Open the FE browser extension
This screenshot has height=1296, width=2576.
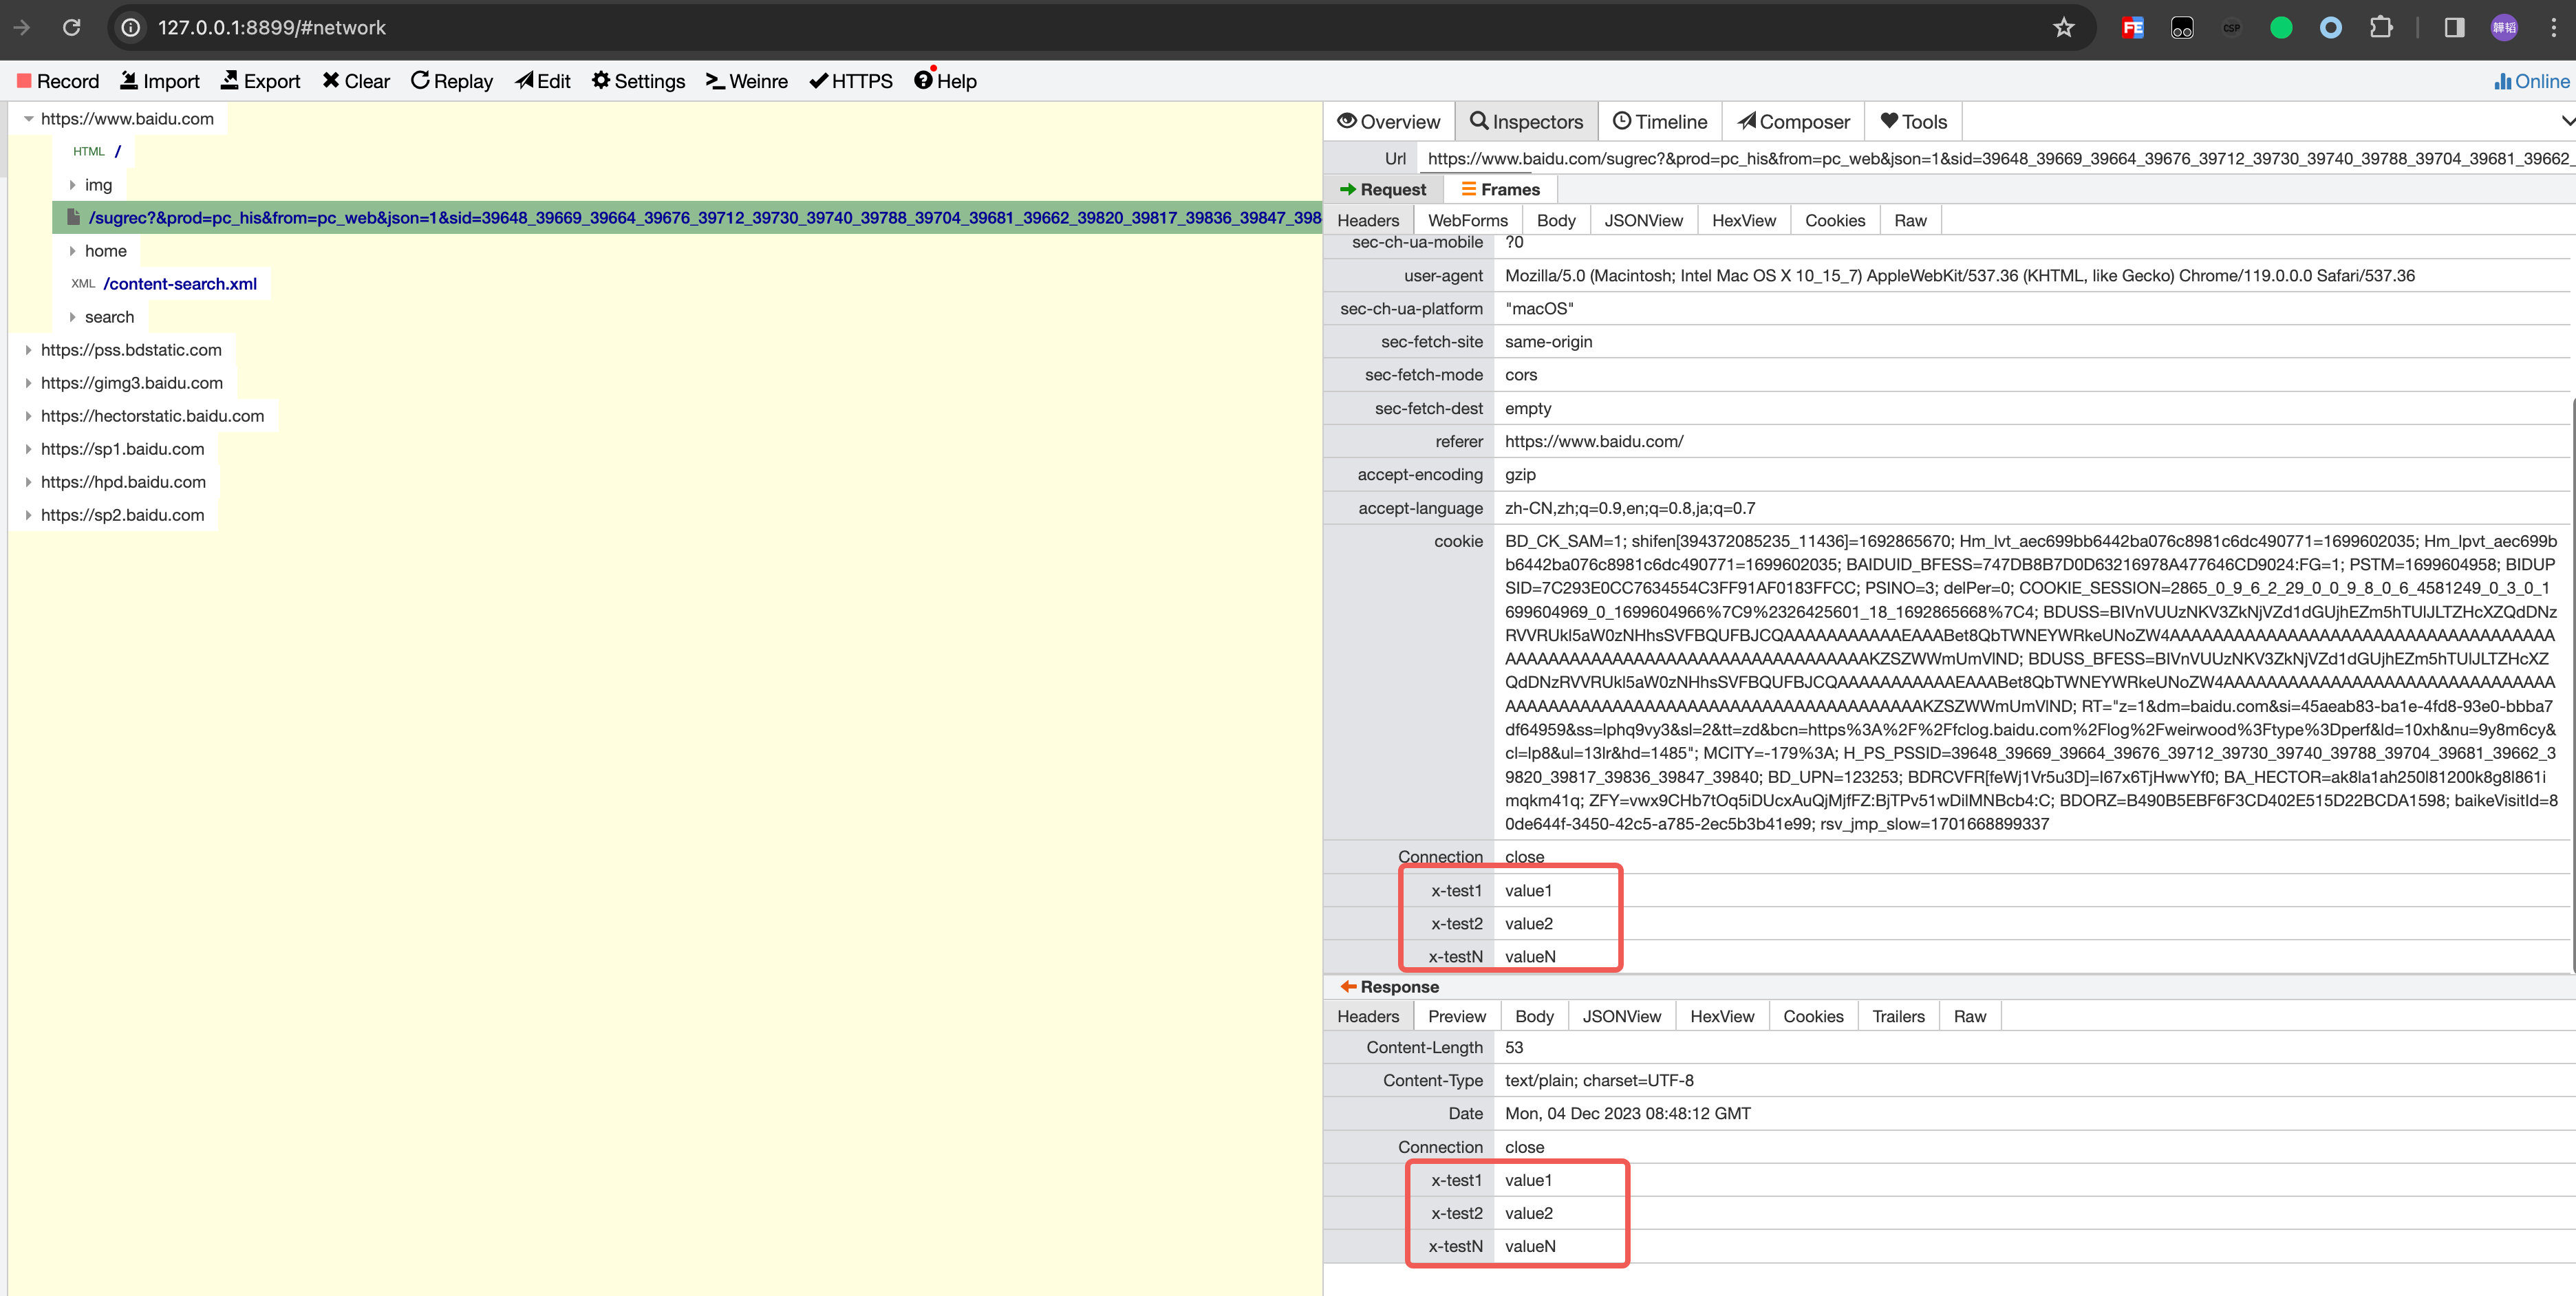2132,27
